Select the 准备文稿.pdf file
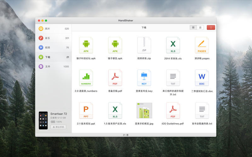Image resolution: width=252 pixels, height=157 pixels. pos(115,78)
